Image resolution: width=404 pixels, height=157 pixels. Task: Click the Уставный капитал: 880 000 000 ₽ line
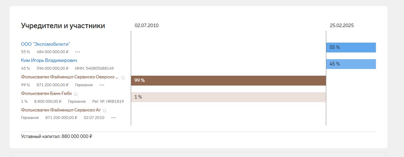pos(57,136)
